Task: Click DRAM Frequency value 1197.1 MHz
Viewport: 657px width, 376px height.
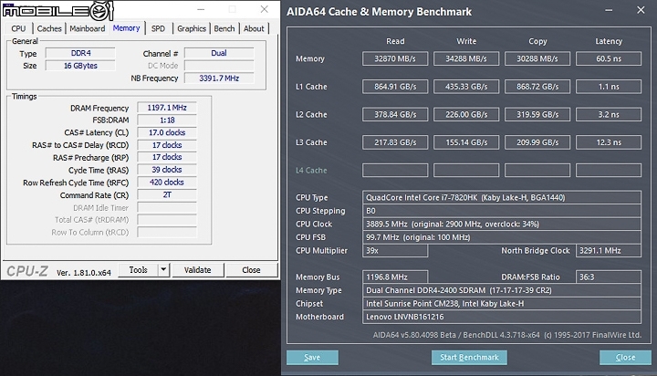Action: 167,108
